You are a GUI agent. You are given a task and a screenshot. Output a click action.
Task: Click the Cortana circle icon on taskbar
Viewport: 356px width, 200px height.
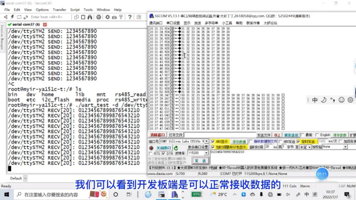(116, 194)
